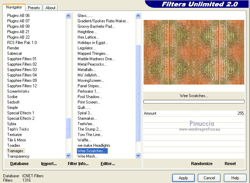Choose Tow The Line... filter
Screen dimensions: 250x183
tap(90, 135)
